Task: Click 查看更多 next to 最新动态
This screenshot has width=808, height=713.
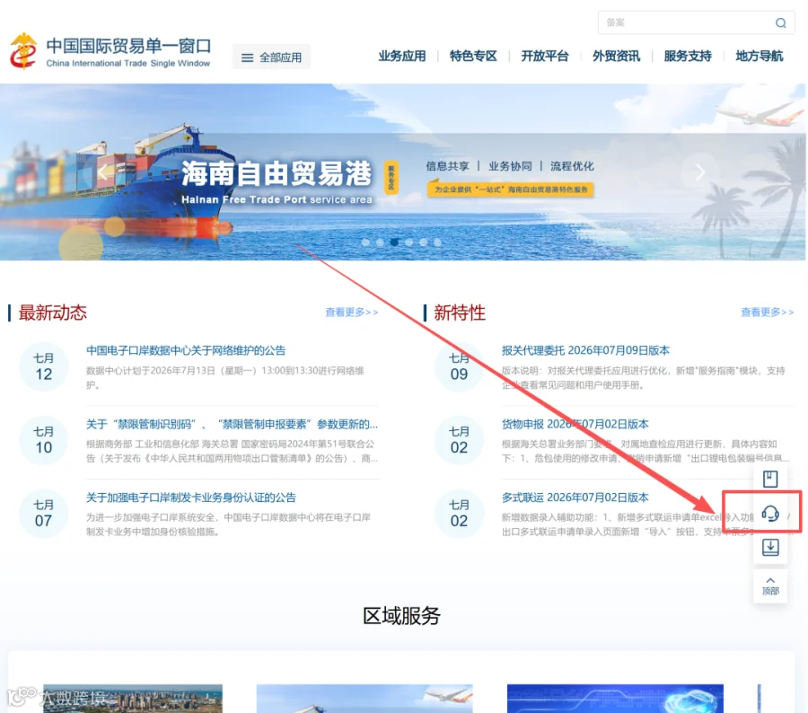Action: coord(351,312)
